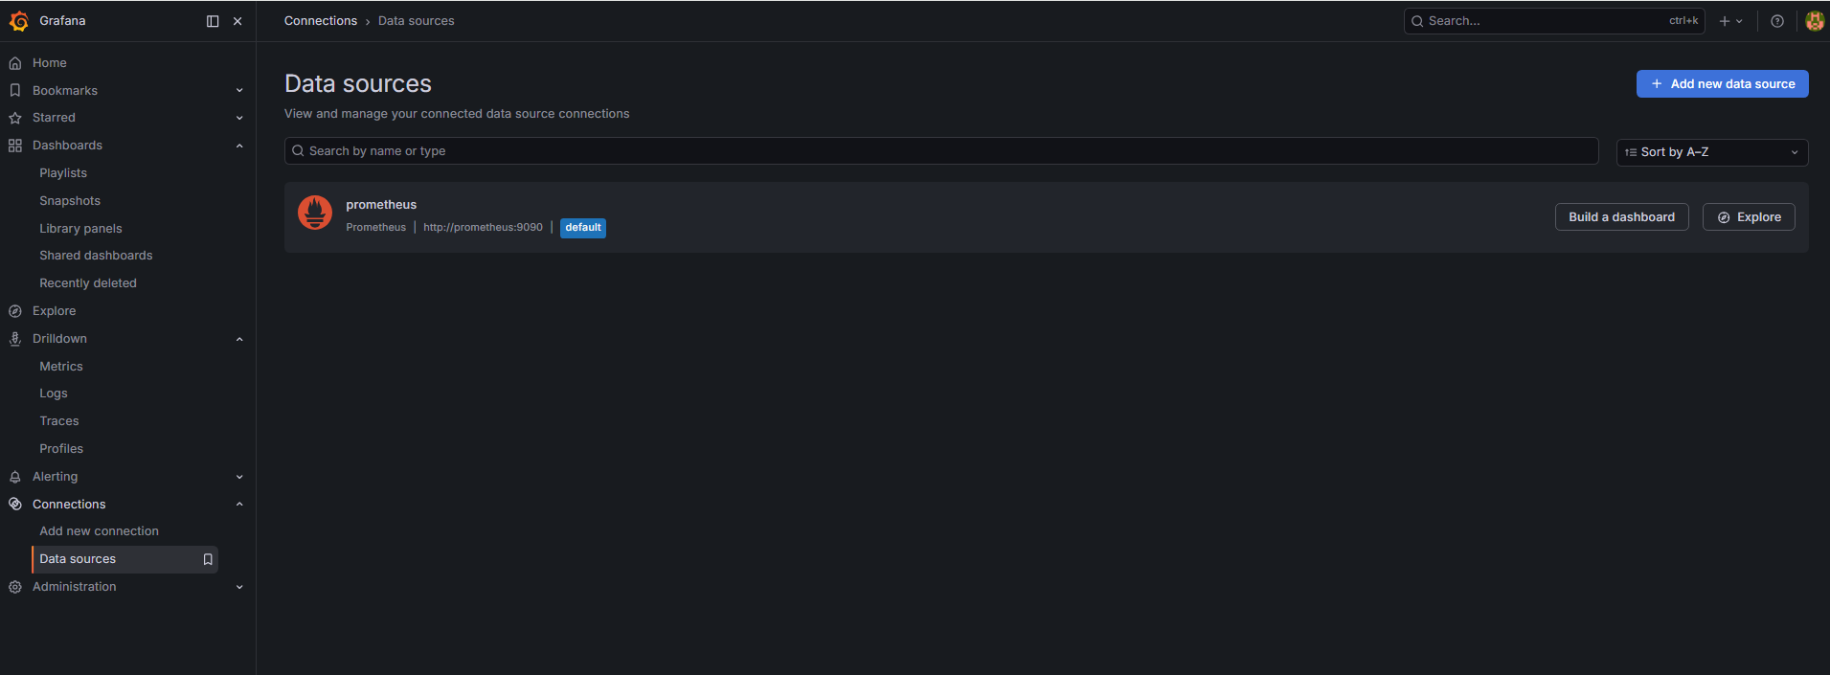Collapse the Connections section chevron

(239, 505)
